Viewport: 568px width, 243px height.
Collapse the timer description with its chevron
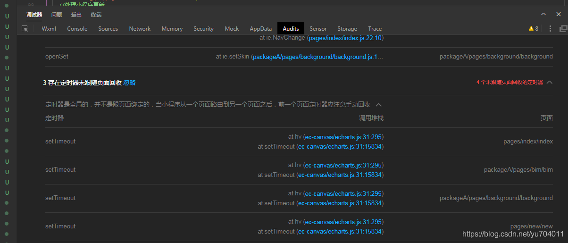[x=378, y=105]
